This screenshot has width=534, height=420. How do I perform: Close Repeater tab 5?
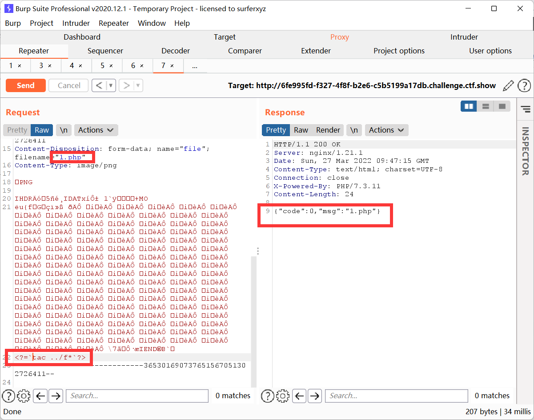[x=111, y=66]
